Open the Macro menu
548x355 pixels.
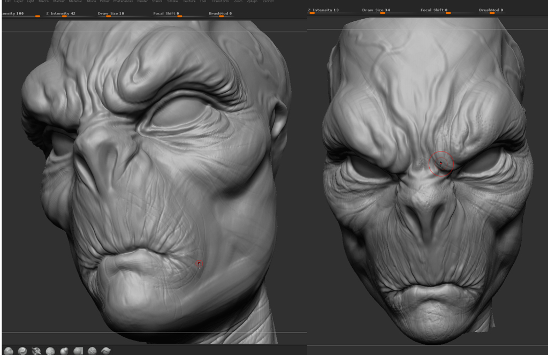(x=44, y=2)
